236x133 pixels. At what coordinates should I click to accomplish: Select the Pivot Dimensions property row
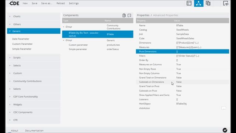183,51
